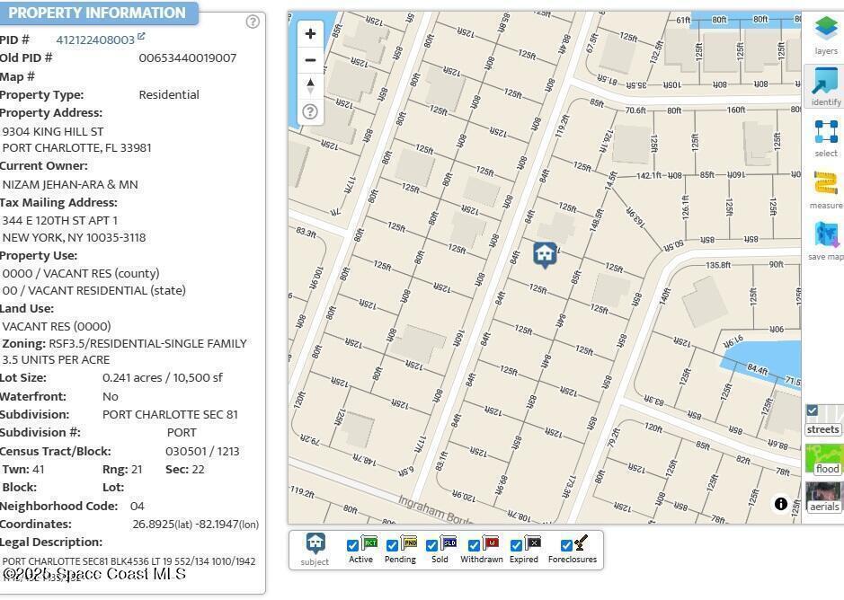The width and height of the screenshot is (844, 600).
Task: Click the subject property button
Action: coord(315,549)
